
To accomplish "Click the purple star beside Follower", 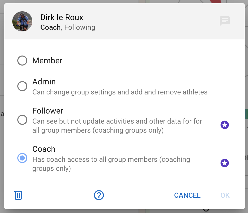I will coord(224,125).
